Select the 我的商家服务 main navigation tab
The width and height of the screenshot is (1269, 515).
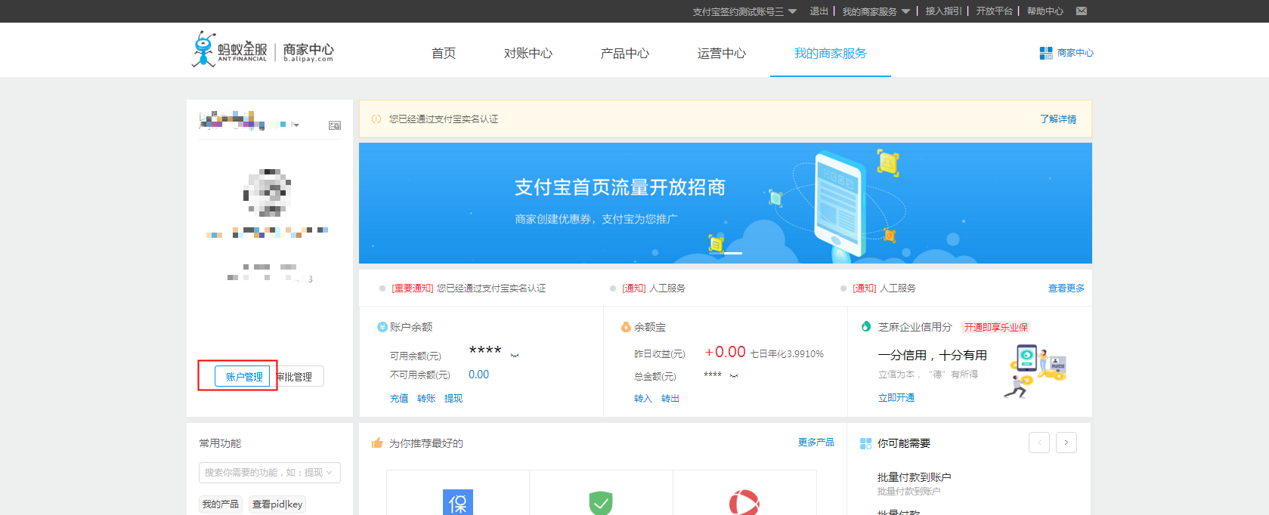pos(831,54)
